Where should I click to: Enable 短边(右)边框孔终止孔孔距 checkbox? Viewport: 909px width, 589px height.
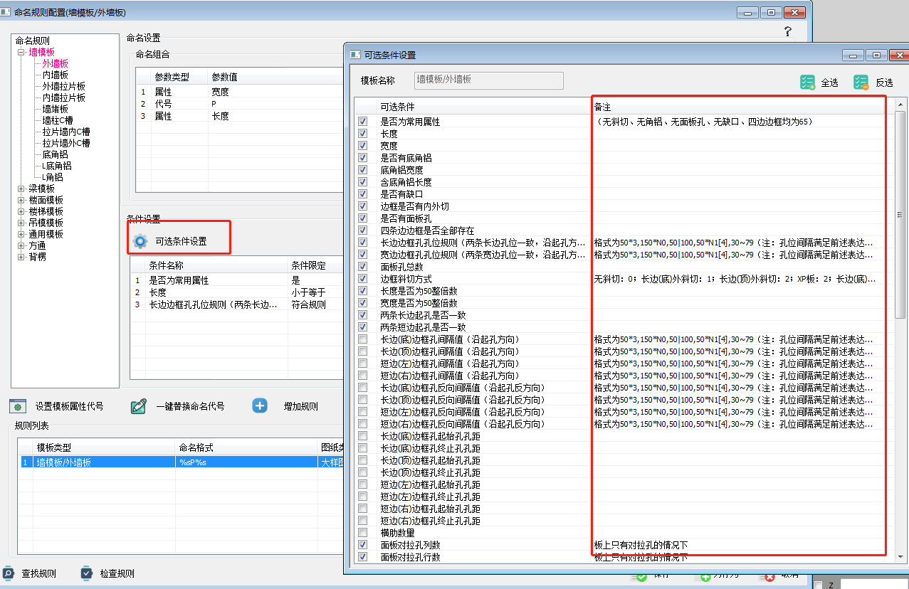[363, 521]
